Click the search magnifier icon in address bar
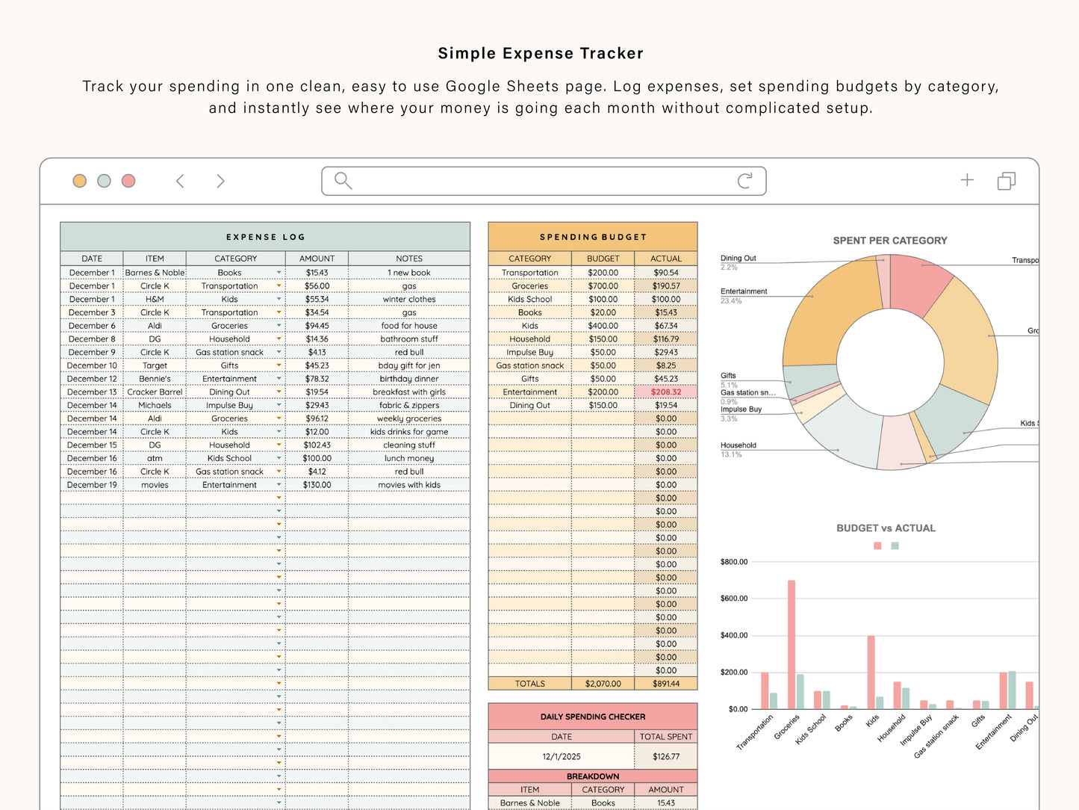Screen dimensions: 1079x810 pyautogui.click(x=343, y=180)
